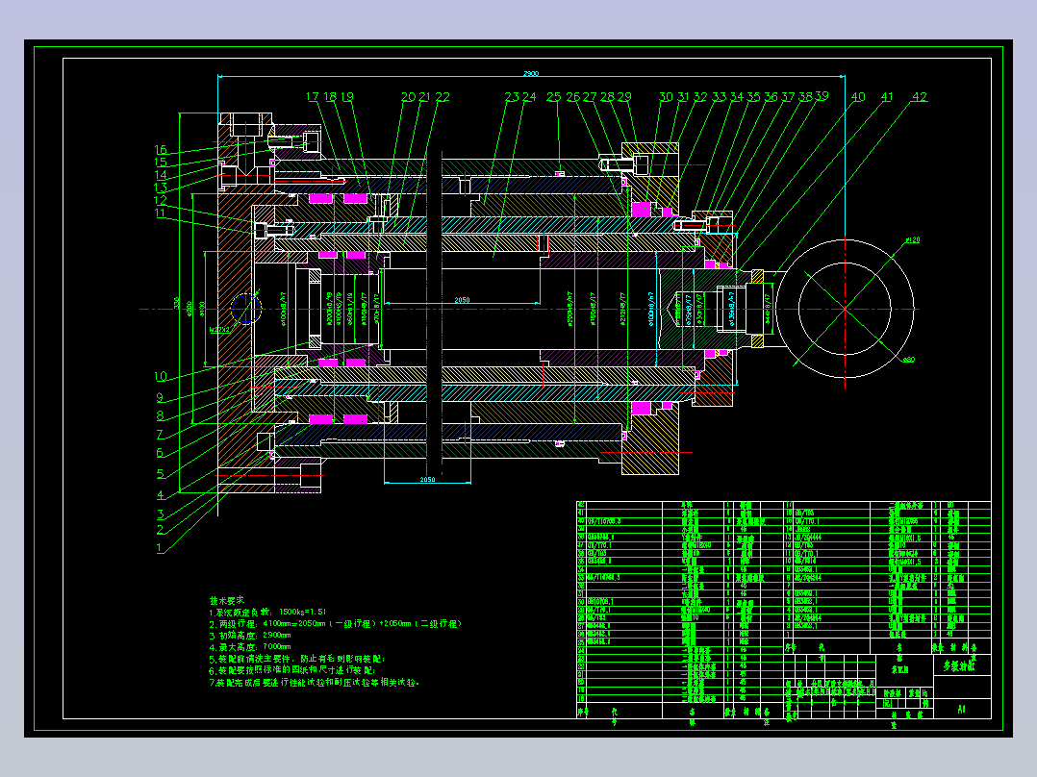Click note line "4.最大高度: 7000mm"
Screen dimensions: 1037x777
(x=250, y=647)
